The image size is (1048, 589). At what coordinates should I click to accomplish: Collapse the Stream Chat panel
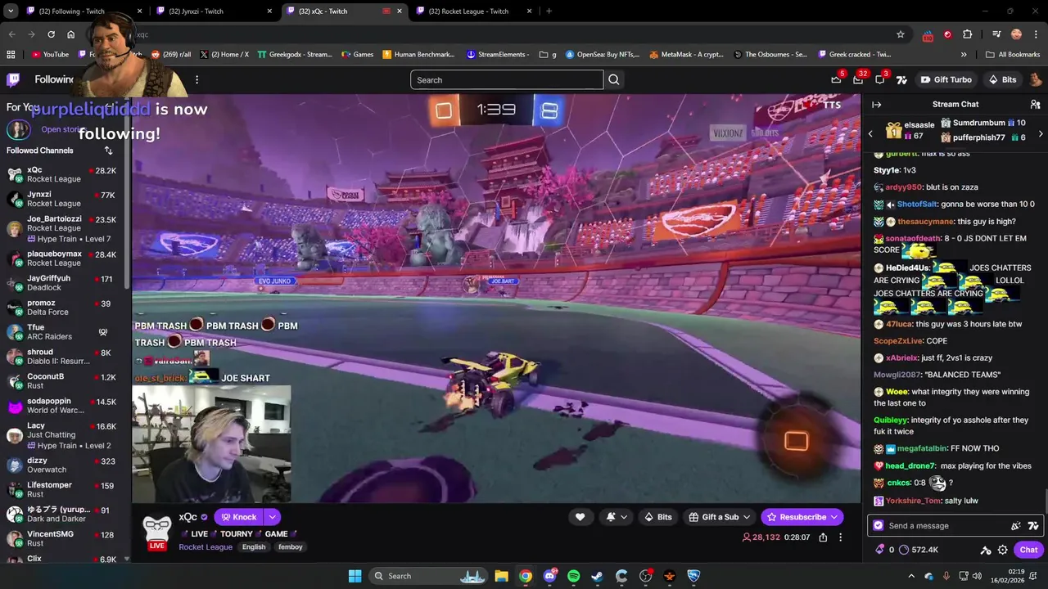876,104
